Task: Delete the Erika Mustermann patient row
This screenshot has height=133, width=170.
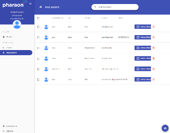Action: click(x=154, y=58)
